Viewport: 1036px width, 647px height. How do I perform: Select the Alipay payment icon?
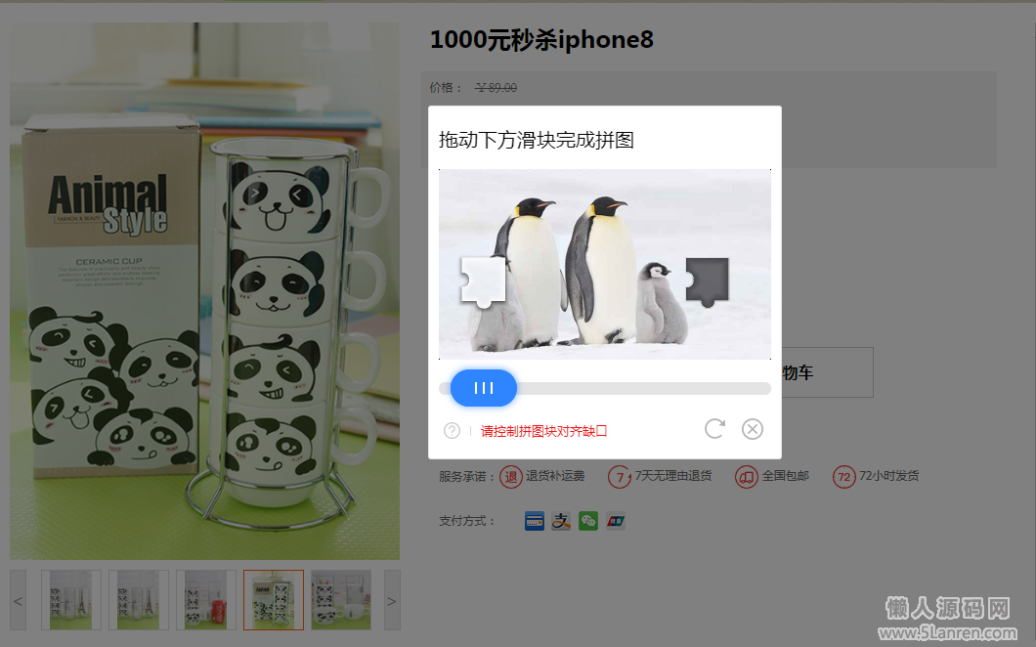pyautogui.click(x=561, y=521)
